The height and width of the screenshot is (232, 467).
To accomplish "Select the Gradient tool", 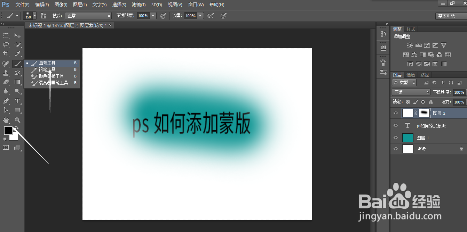I will [17, 82].
